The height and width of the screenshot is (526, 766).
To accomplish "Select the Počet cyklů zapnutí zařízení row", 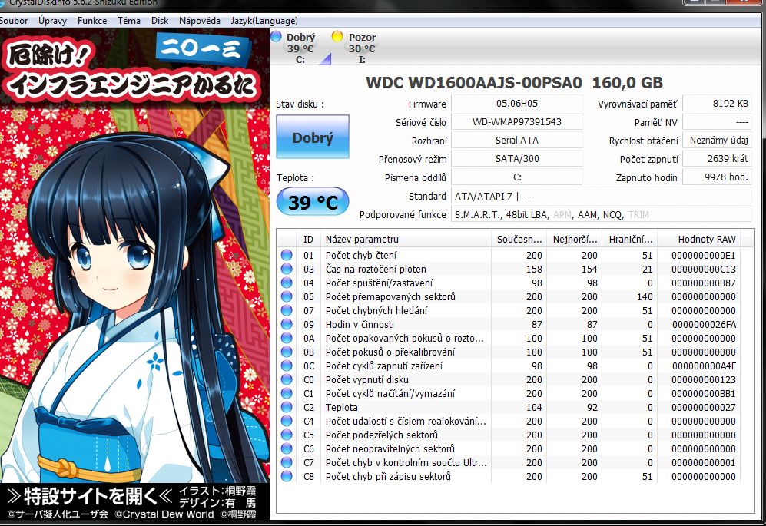I will point(509,366).
